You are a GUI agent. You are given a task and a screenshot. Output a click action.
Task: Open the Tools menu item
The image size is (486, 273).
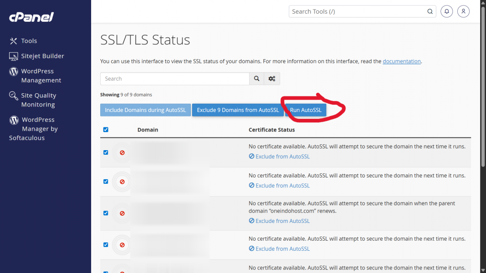(x=29, y=41)
